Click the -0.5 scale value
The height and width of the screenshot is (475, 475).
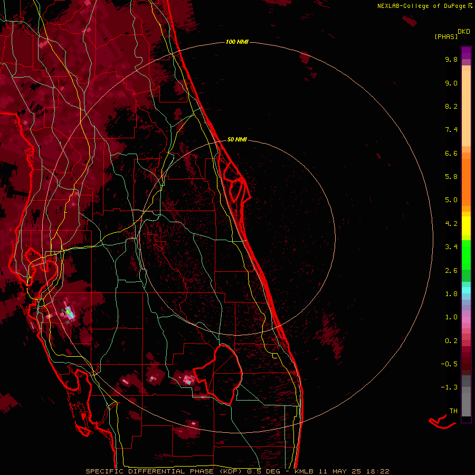coord(449,364)
